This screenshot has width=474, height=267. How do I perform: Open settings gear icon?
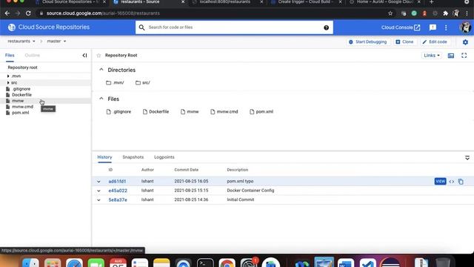tap(465, 42)
